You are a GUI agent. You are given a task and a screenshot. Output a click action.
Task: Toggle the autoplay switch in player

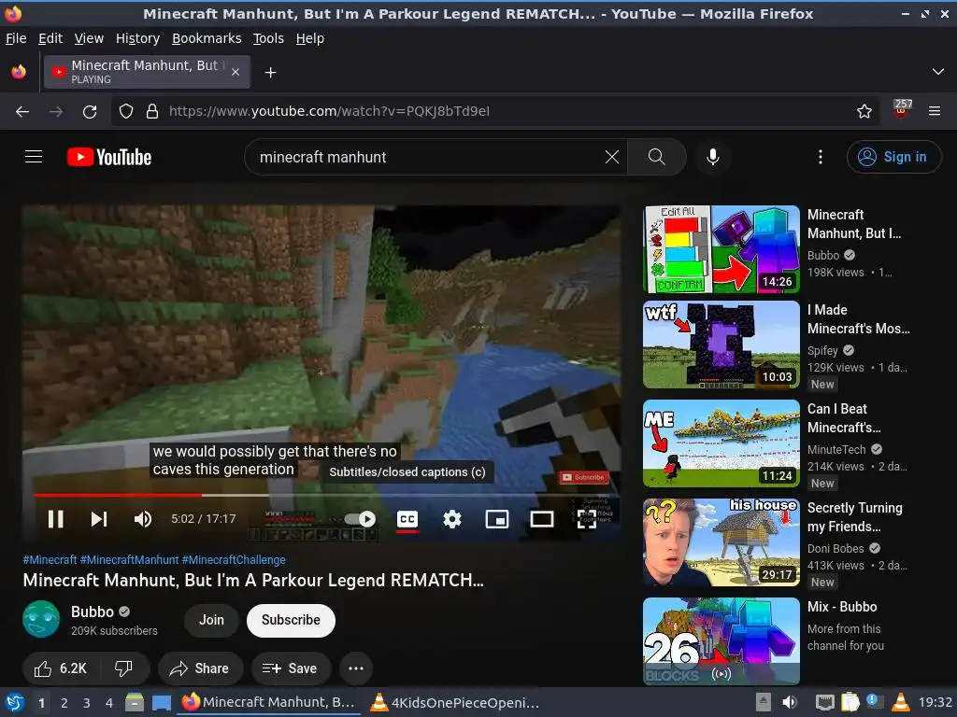pyautogui.click(x=360, y=519)
